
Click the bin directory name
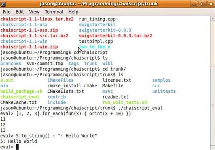point(4,86)
